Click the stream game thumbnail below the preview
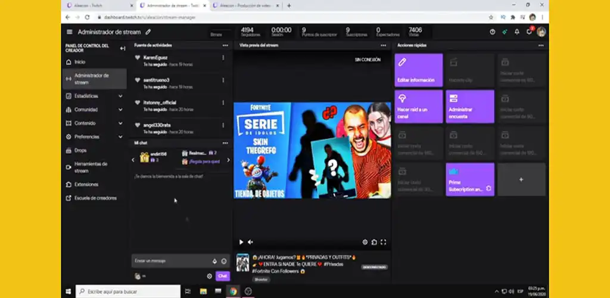This screenshot has height=298, width=610. 243,263
